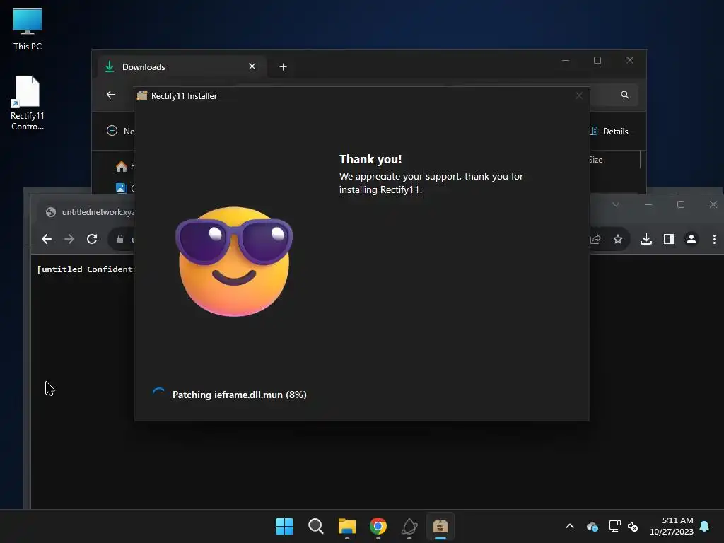Maximize the File Explorer window
Screen dimensions: 724x543
[x=597, y=61]
